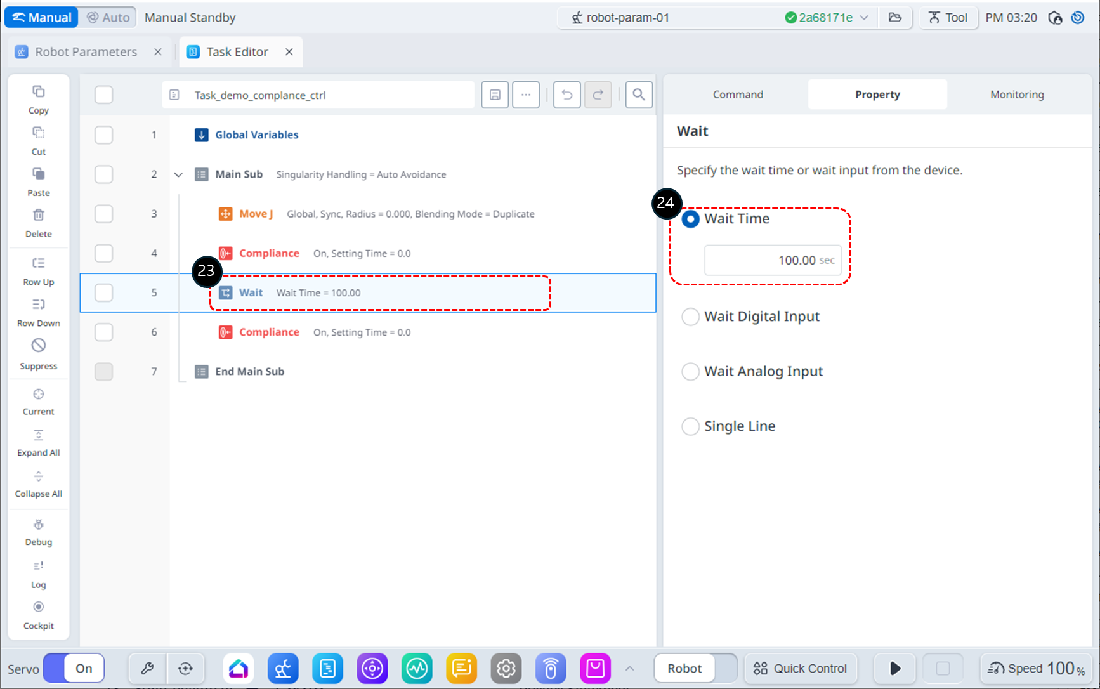This screenshot has width=1100, height=689.
Task: Click the Delete trash icon
Action: click(39, 215)
